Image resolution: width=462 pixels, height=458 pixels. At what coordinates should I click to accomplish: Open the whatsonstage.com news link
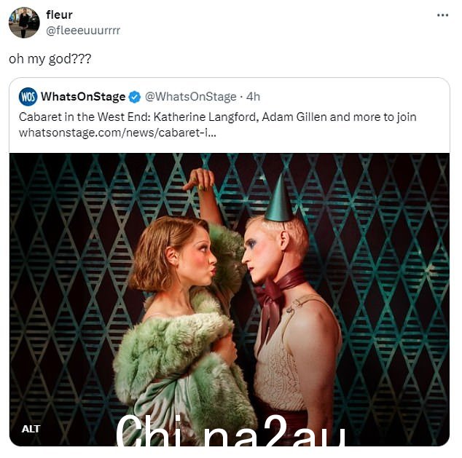pos(117,133)
